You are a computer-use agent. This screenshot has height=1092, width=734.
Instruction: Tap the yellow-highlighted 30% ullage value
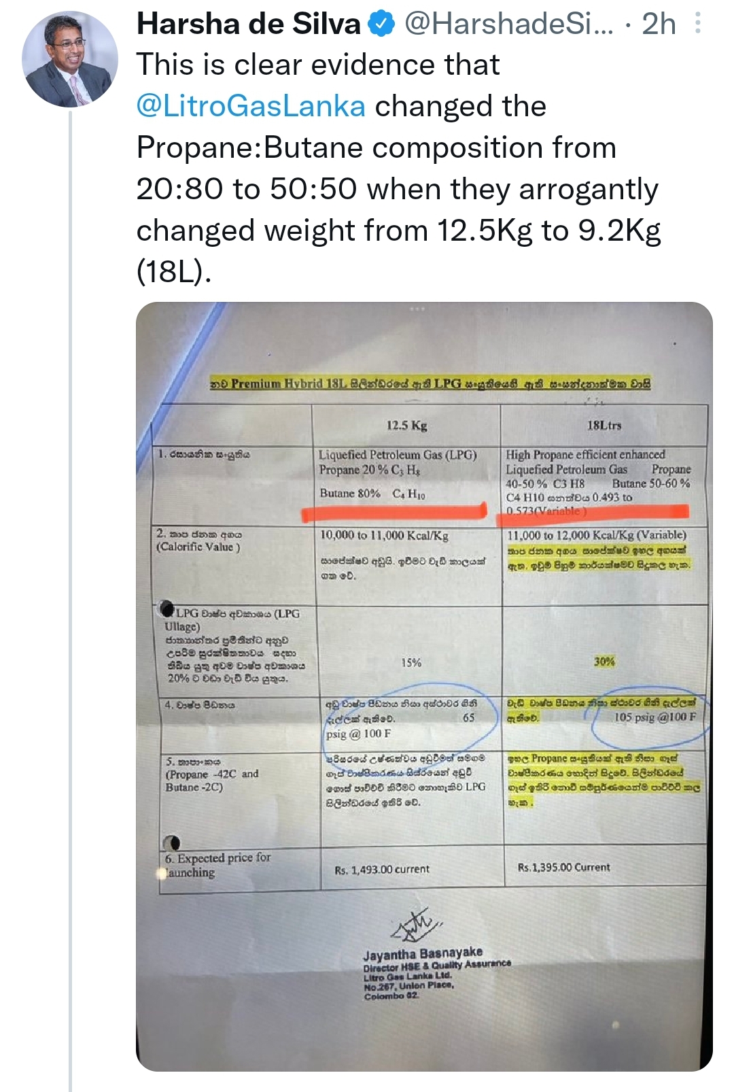click(x=604, y=661)
